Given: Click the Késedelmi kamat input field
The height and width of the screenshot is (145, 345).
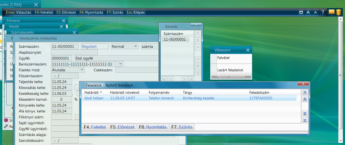Looking at the screenshot, I should (x=62, y=99).
